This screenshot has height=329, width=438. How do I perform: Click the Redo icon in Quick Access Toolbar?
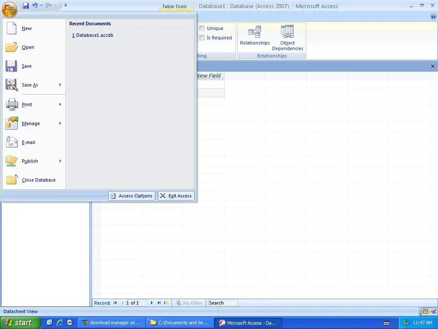[49, 5]
